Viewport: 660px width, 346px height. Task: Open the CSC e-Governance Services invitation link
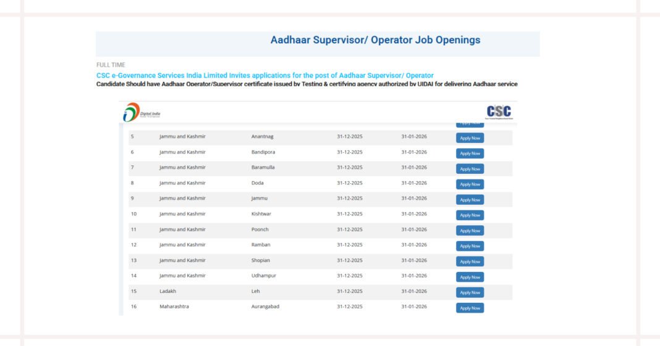pyautogui.click(x=264, y=76)
